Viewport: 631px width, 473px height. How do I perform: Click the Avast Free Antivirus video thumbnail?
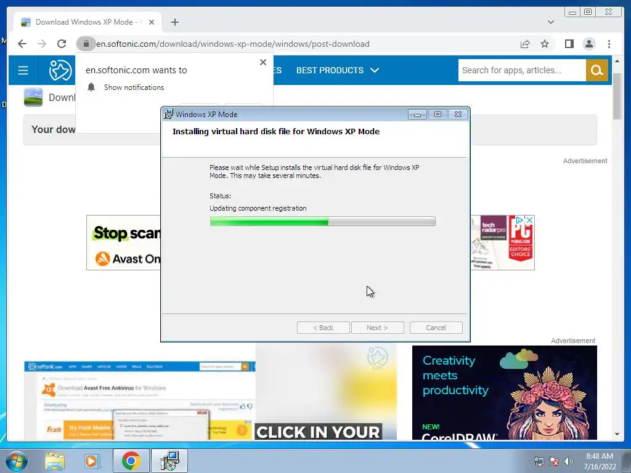[x=139, y=400]
